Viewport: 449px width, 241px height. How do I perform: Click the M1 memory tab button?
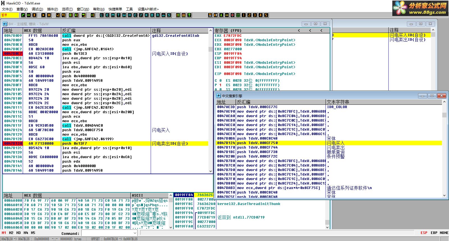pos(4,233)
